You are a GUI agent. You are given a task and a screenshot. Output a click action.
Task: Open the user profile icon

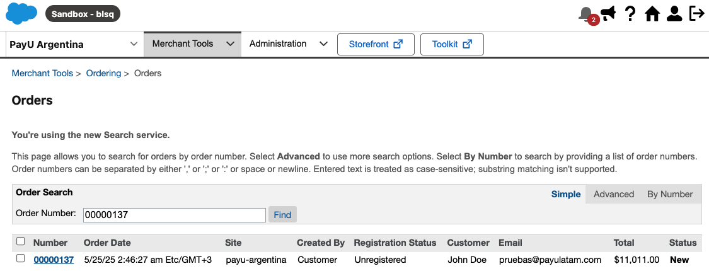pos(674,14)
